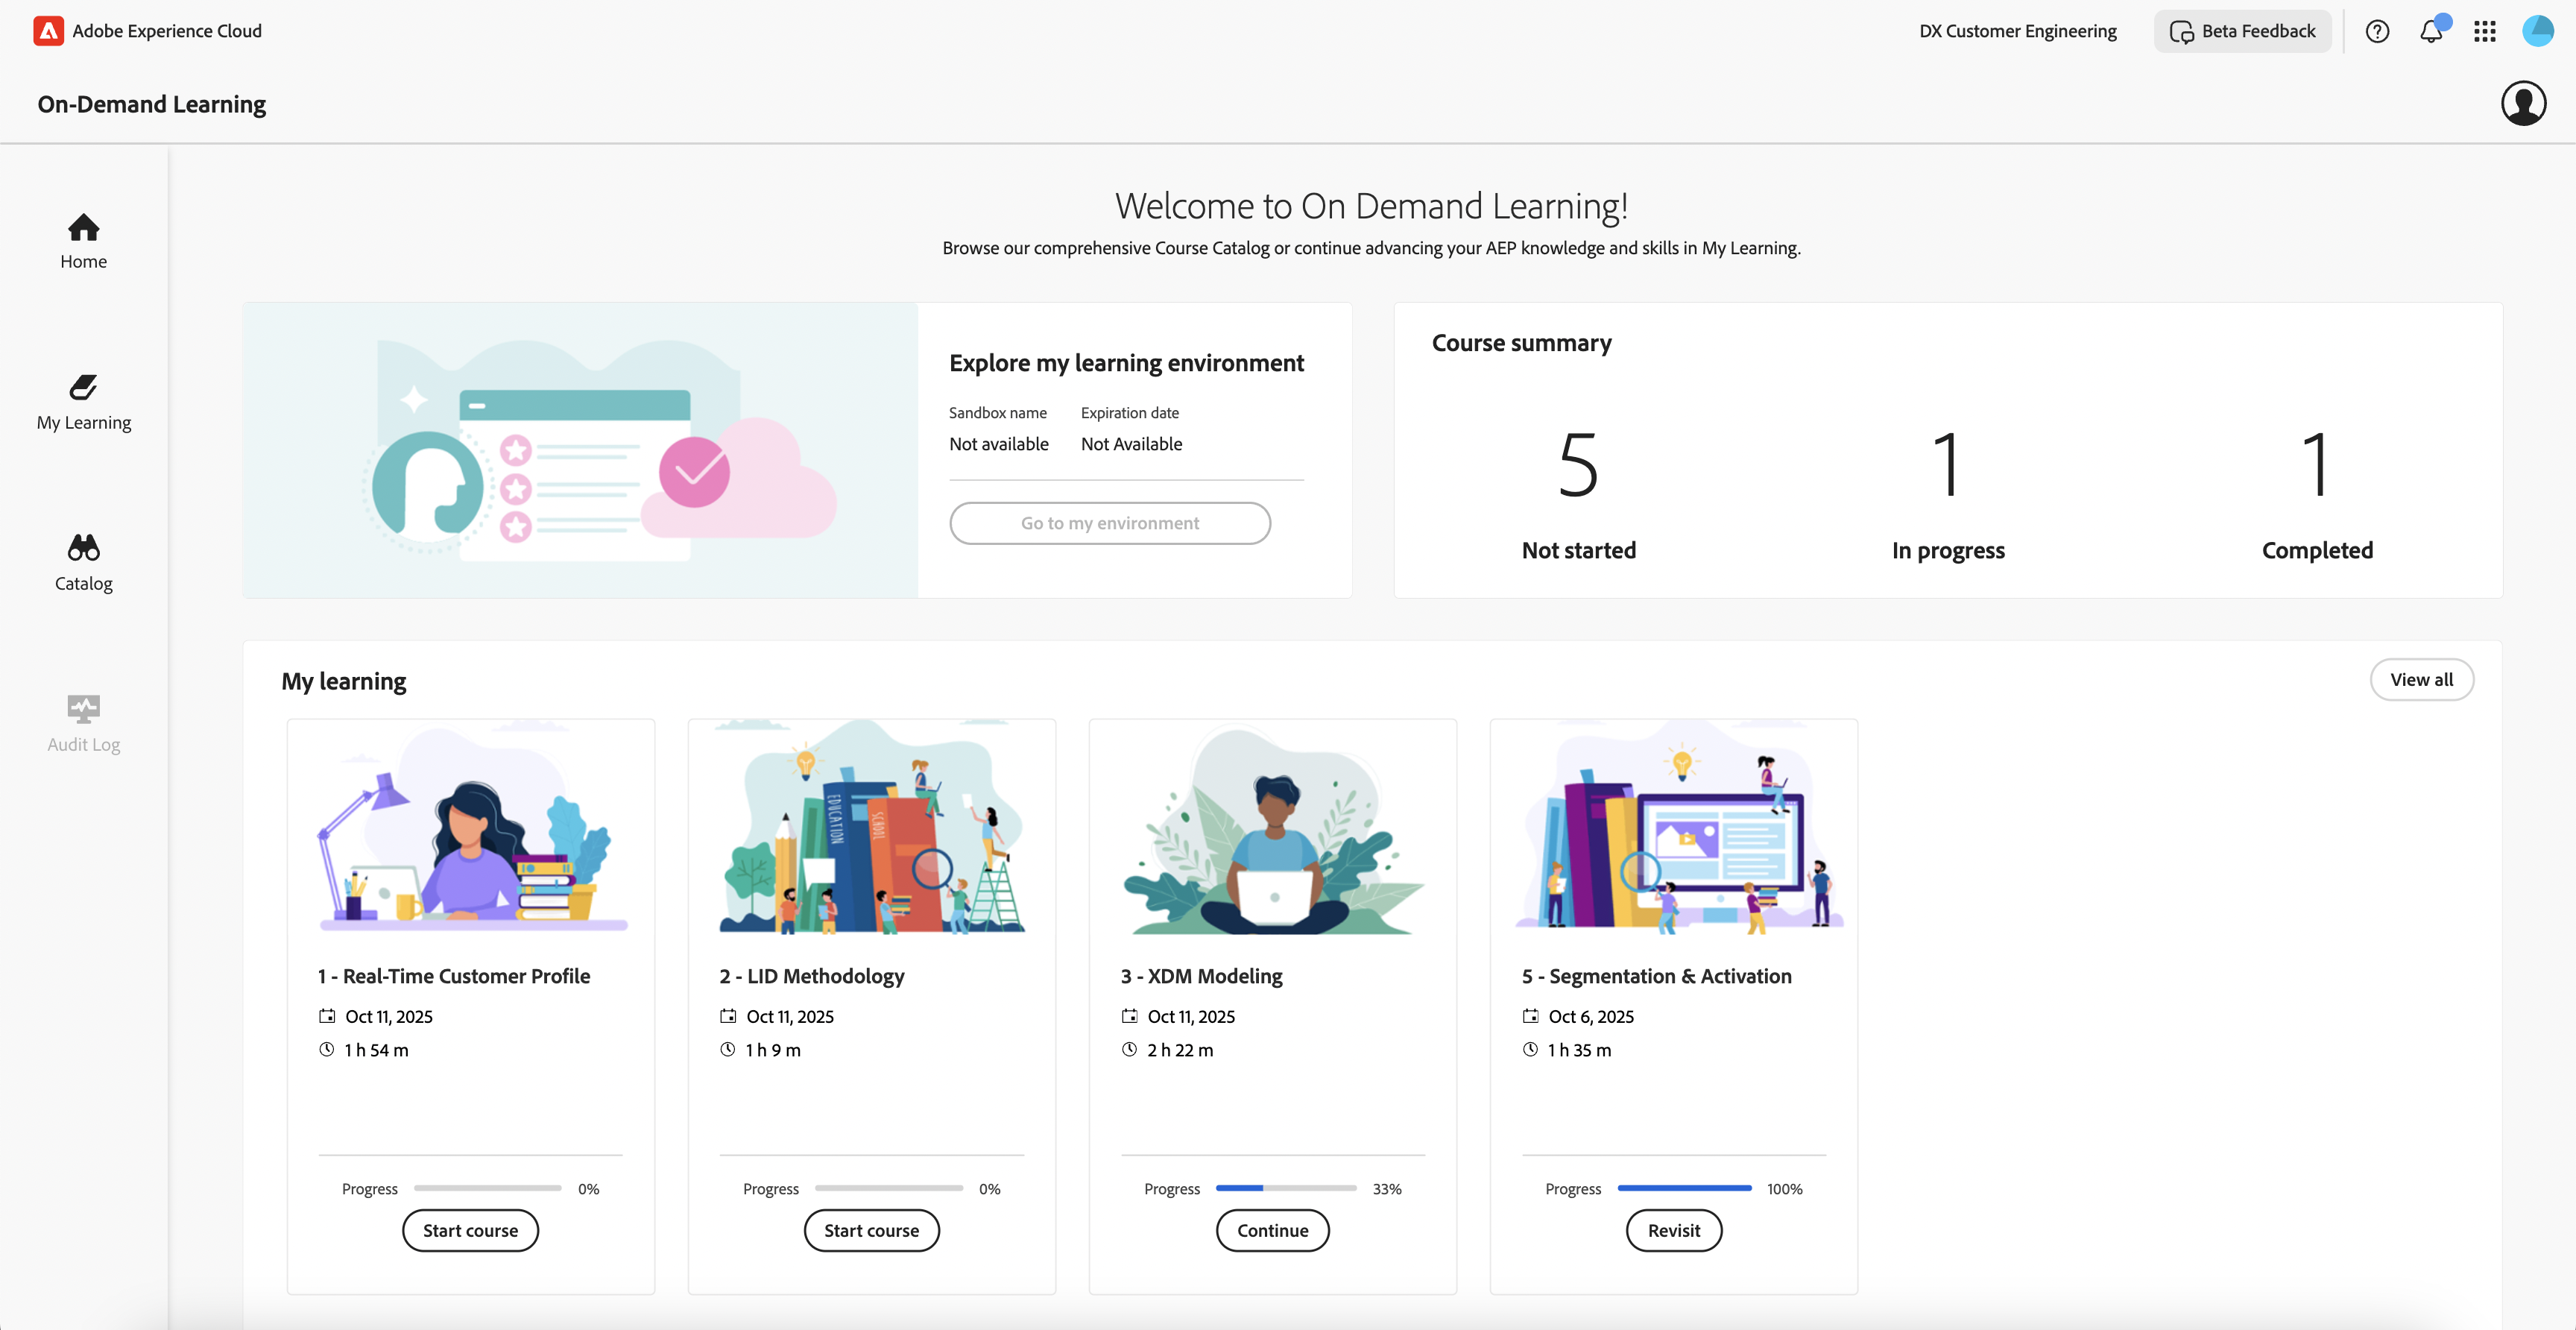The width and height of the screenshot is (2576, 1330).
Task: Continue the XDM Modeling course
Action: 1272,1230
